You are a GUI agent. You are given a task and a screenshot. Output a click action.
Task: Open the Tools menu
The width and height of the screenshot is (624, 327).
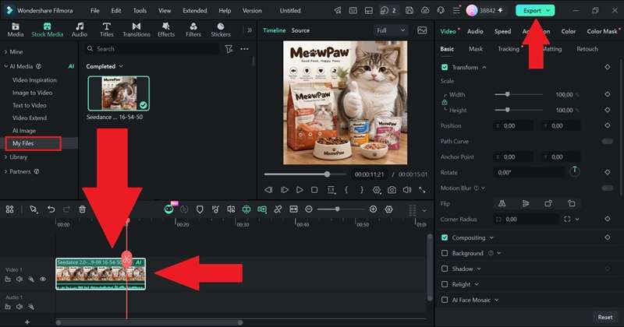click(x=140, y=10)
